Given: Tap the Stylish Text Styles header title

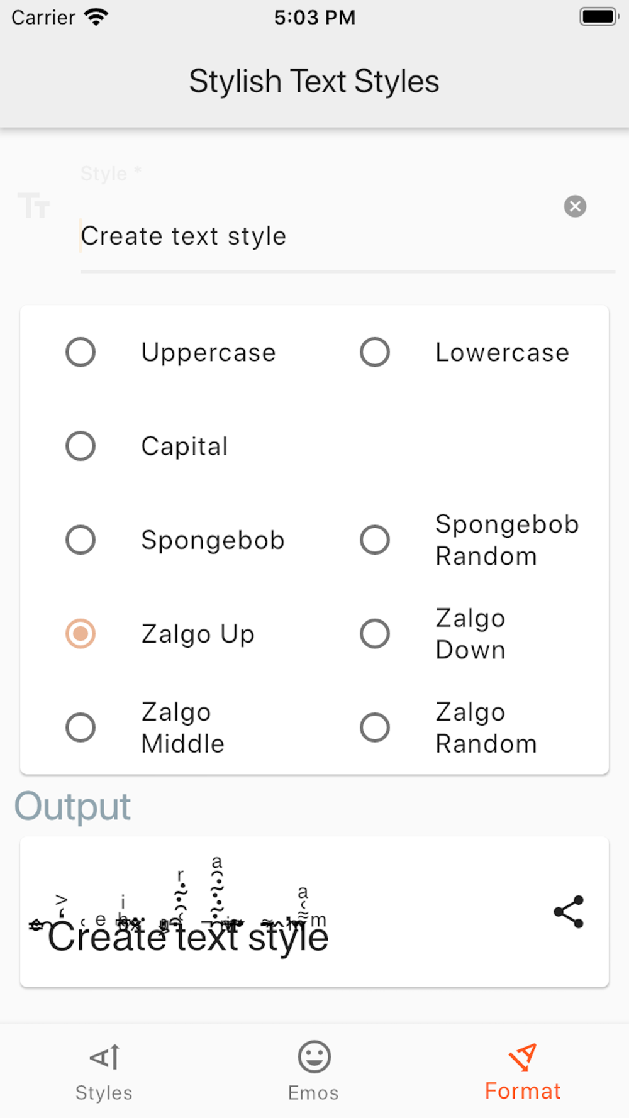Looking at the screenshot, I should coord(314,82).
